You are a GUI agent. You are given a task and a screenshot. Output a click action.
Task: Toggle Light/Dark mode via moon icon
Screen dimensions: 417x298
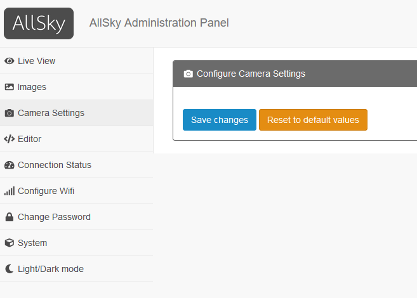pos(10,269)
